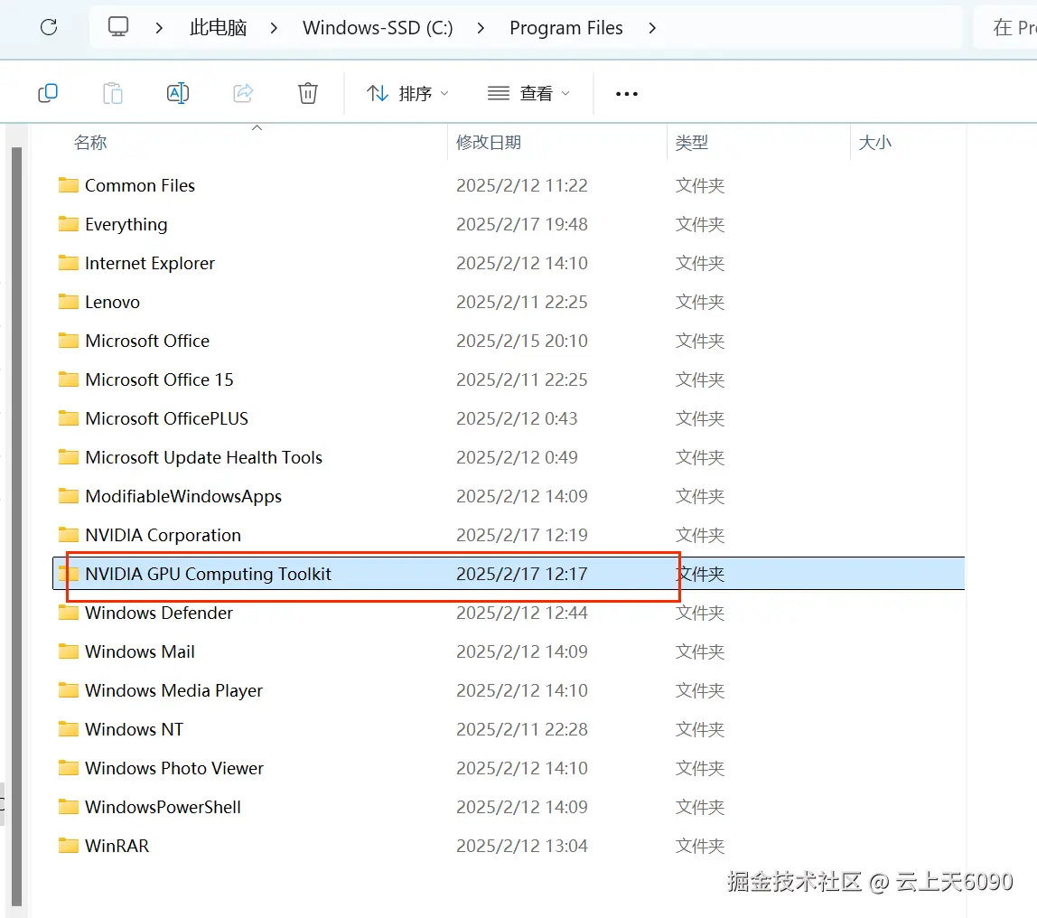The width and height of the screenshot is (1037, 918).
Task: Click the Everything folder name
Action: 126,225
